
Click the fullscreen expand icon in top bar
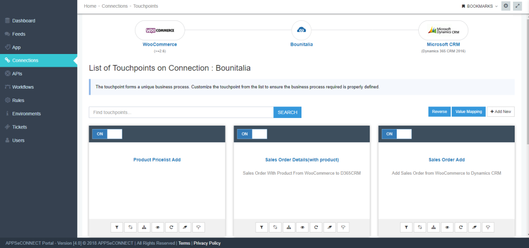click(517, 6)
